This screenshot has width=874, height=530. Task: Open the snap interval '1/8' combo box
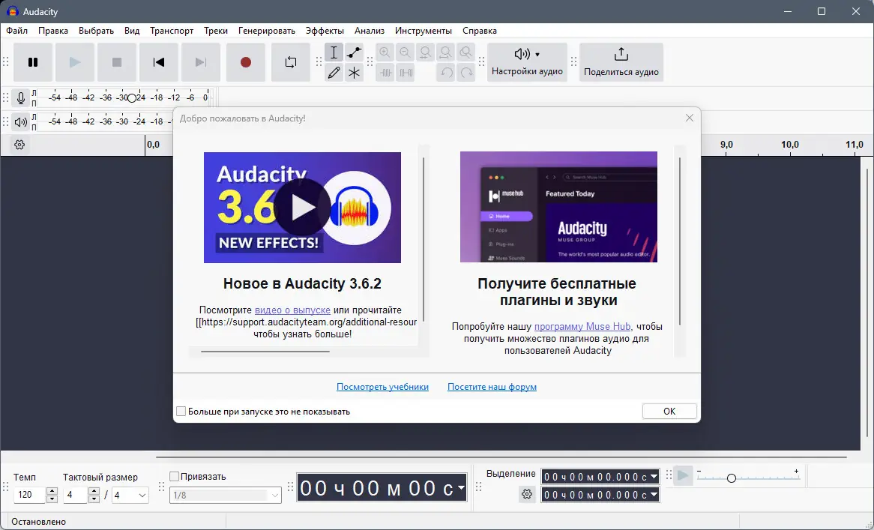point(225,495)
